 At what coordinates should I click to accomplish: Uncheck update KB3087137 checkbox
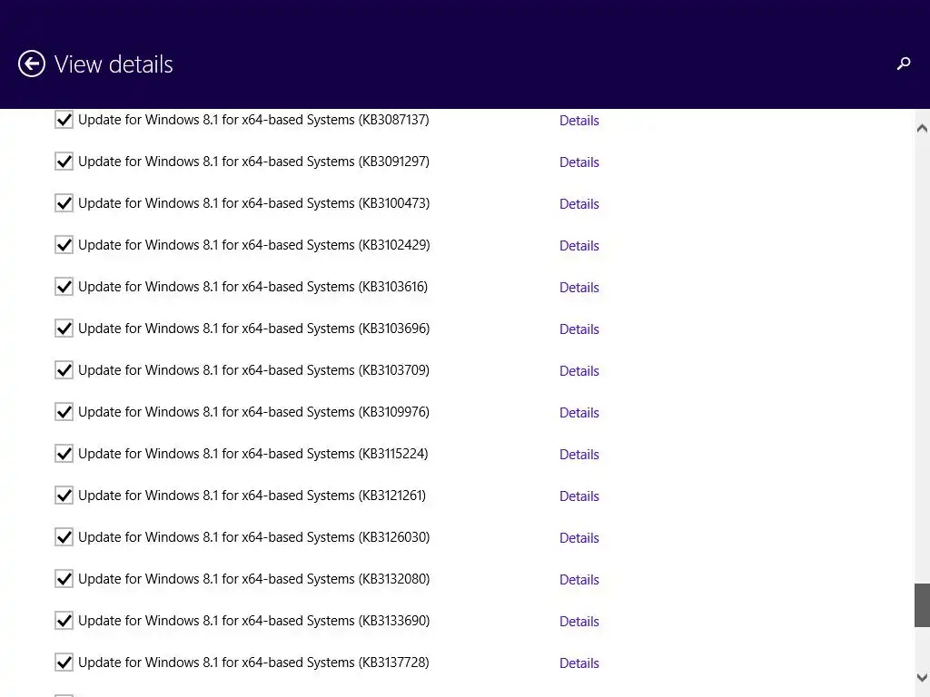click(x=64, y=120)
